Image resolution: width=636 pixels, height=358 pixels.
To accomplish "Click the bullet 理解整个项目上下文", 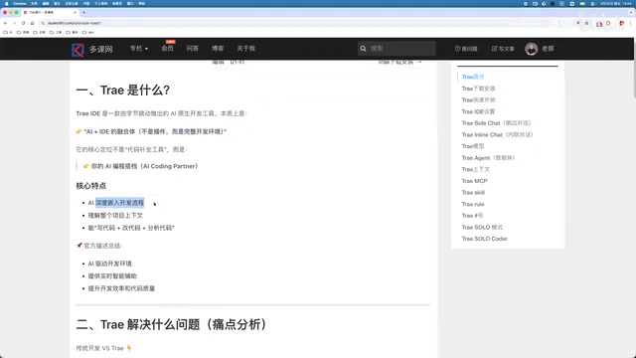I will [115, 216].
